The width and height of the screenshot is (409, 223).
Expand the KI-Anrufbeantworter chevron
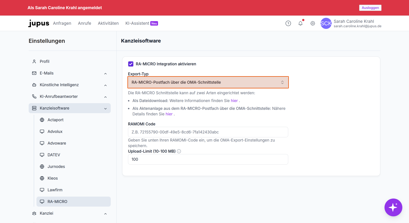coord(105,97)
